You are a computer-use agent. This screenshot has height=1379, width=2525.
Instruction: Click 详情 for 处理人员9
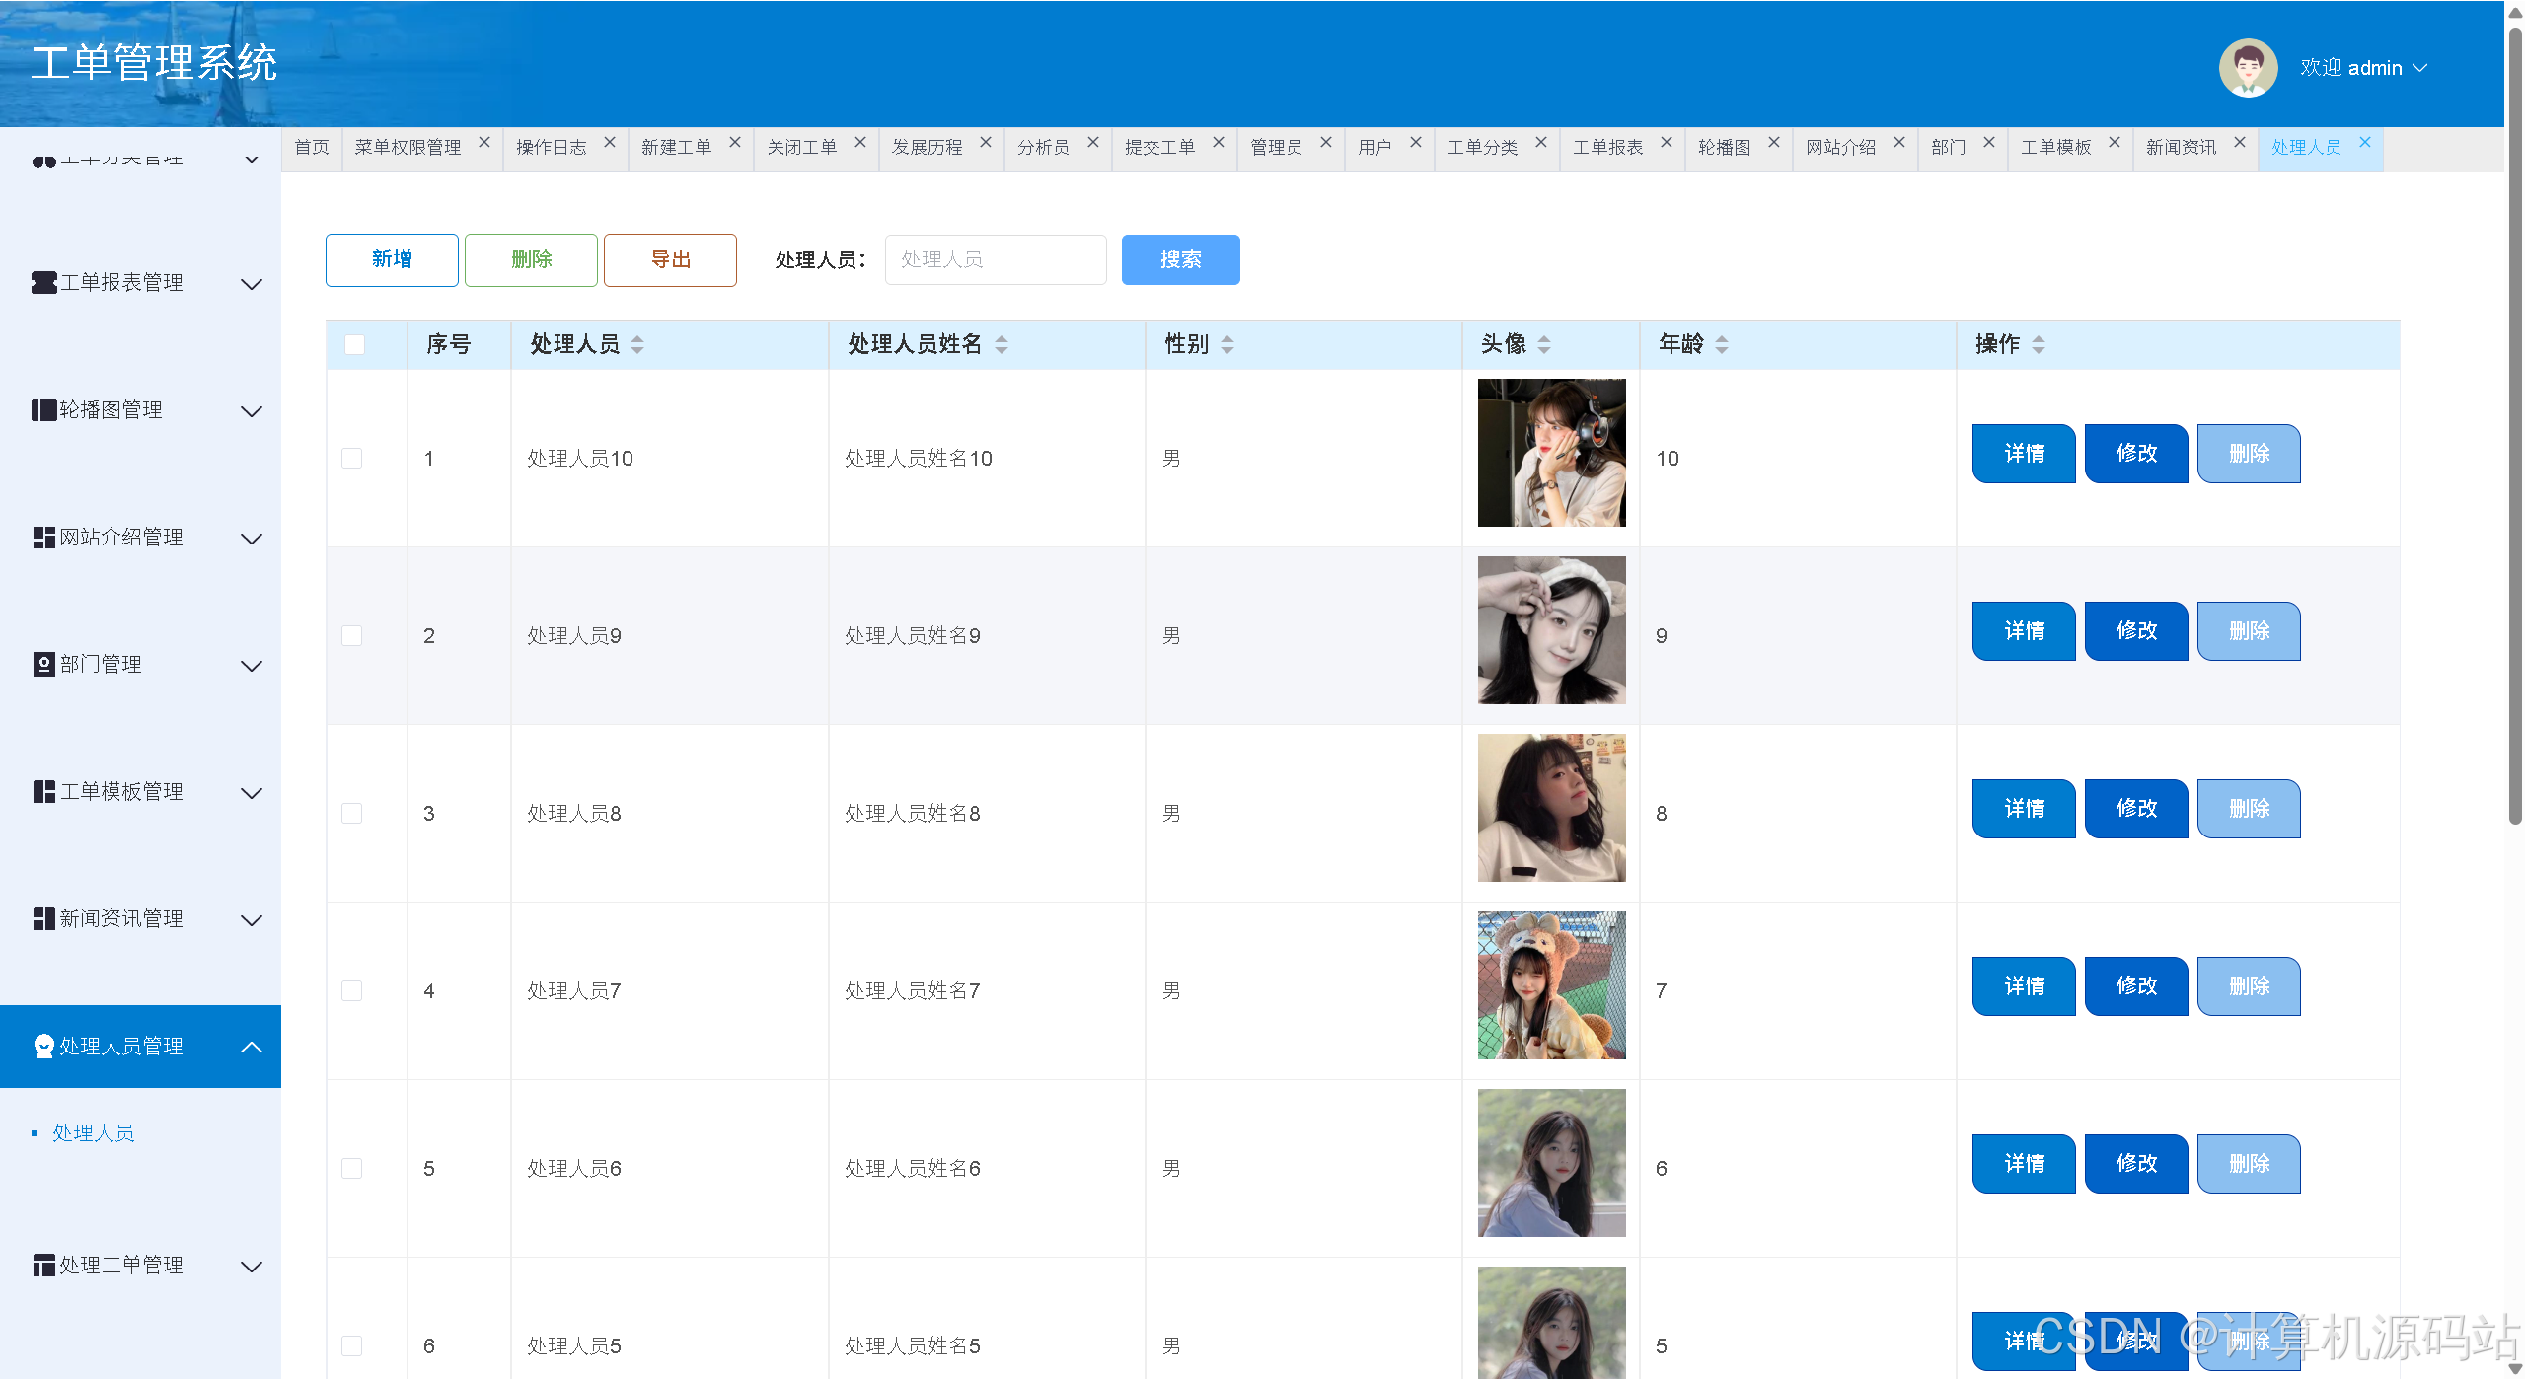tap(2023, 631)
